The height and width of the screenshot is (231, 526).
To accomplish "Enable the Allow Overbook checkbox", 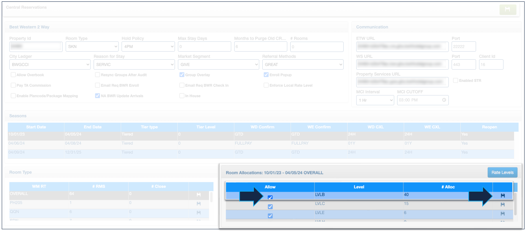I will pyautogui.click(x=13, y=75).
